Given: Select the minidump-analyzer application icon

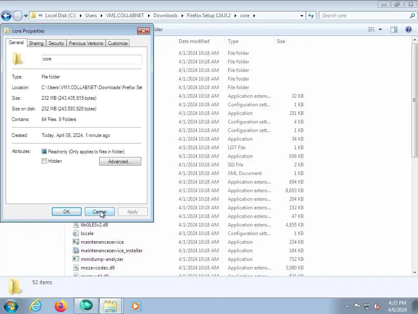Looking at the screenshot, I should point(76,259).
